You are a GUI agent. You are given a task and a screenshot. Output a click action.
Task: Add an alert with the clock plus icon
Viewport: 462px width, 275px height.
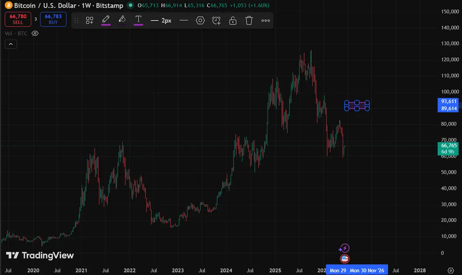pyautogui.click(x=217, y=20)
